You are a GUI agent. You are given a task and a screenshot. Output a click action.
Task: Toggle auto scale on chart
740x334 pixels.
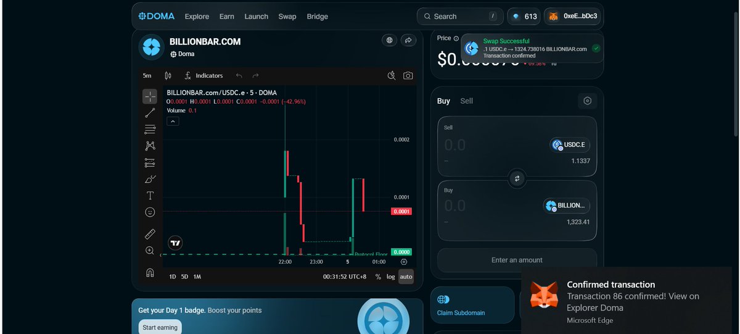tap(406, 277)
